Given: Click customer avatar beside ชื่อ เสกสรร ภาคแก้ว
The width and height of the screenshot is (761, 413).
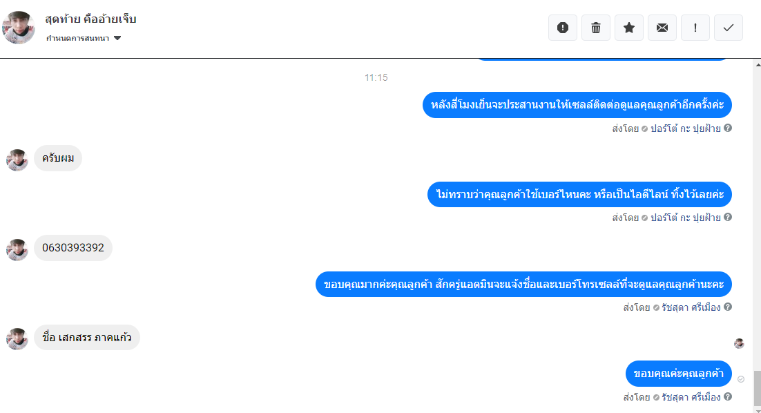Looking at the screenshot, I should pyautogui.click(x=17, y=338).
